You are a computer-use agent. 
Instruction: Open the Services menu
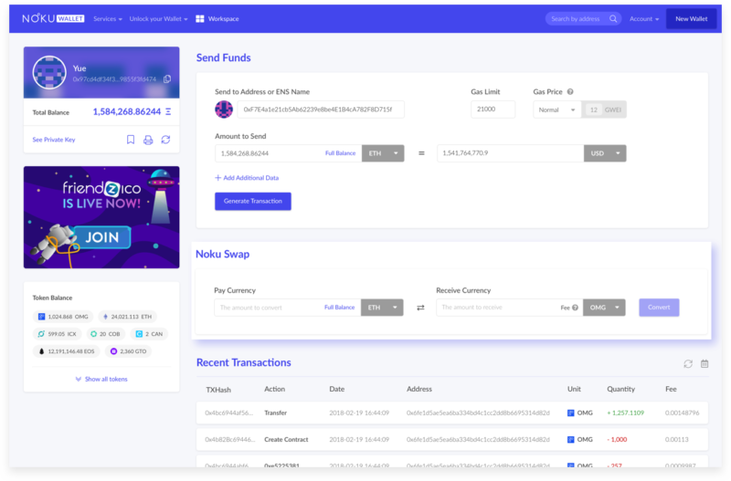pyautogui.click(x=108, y=19)
